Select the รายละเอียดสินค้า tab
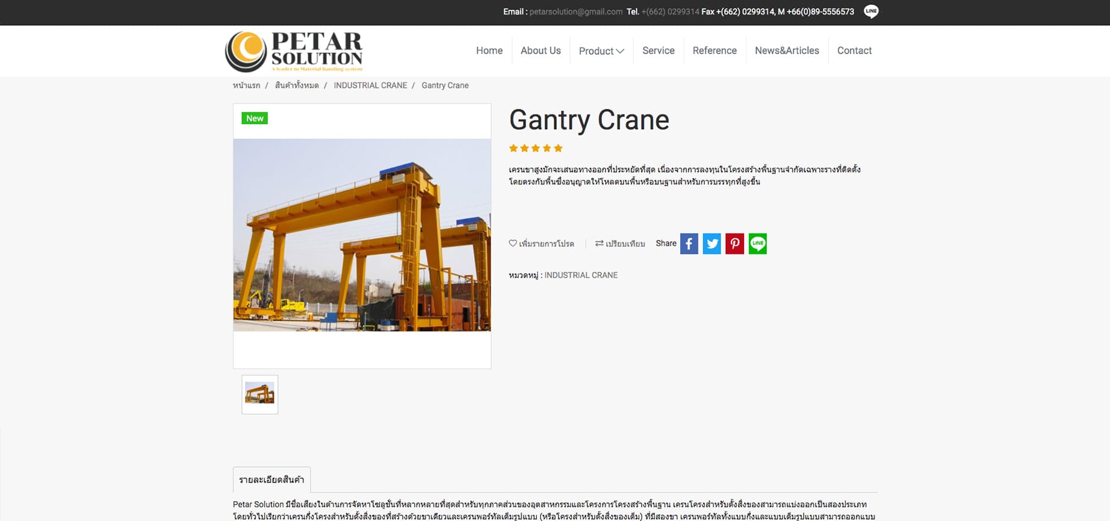1110x521 pixels. (x=271, y=480)
